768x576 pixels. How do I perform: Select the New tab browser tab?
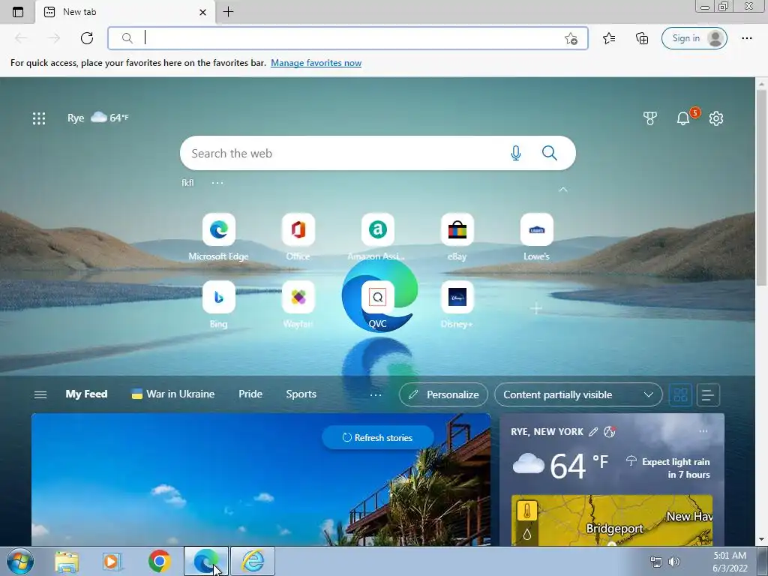[x=125, y=12]
